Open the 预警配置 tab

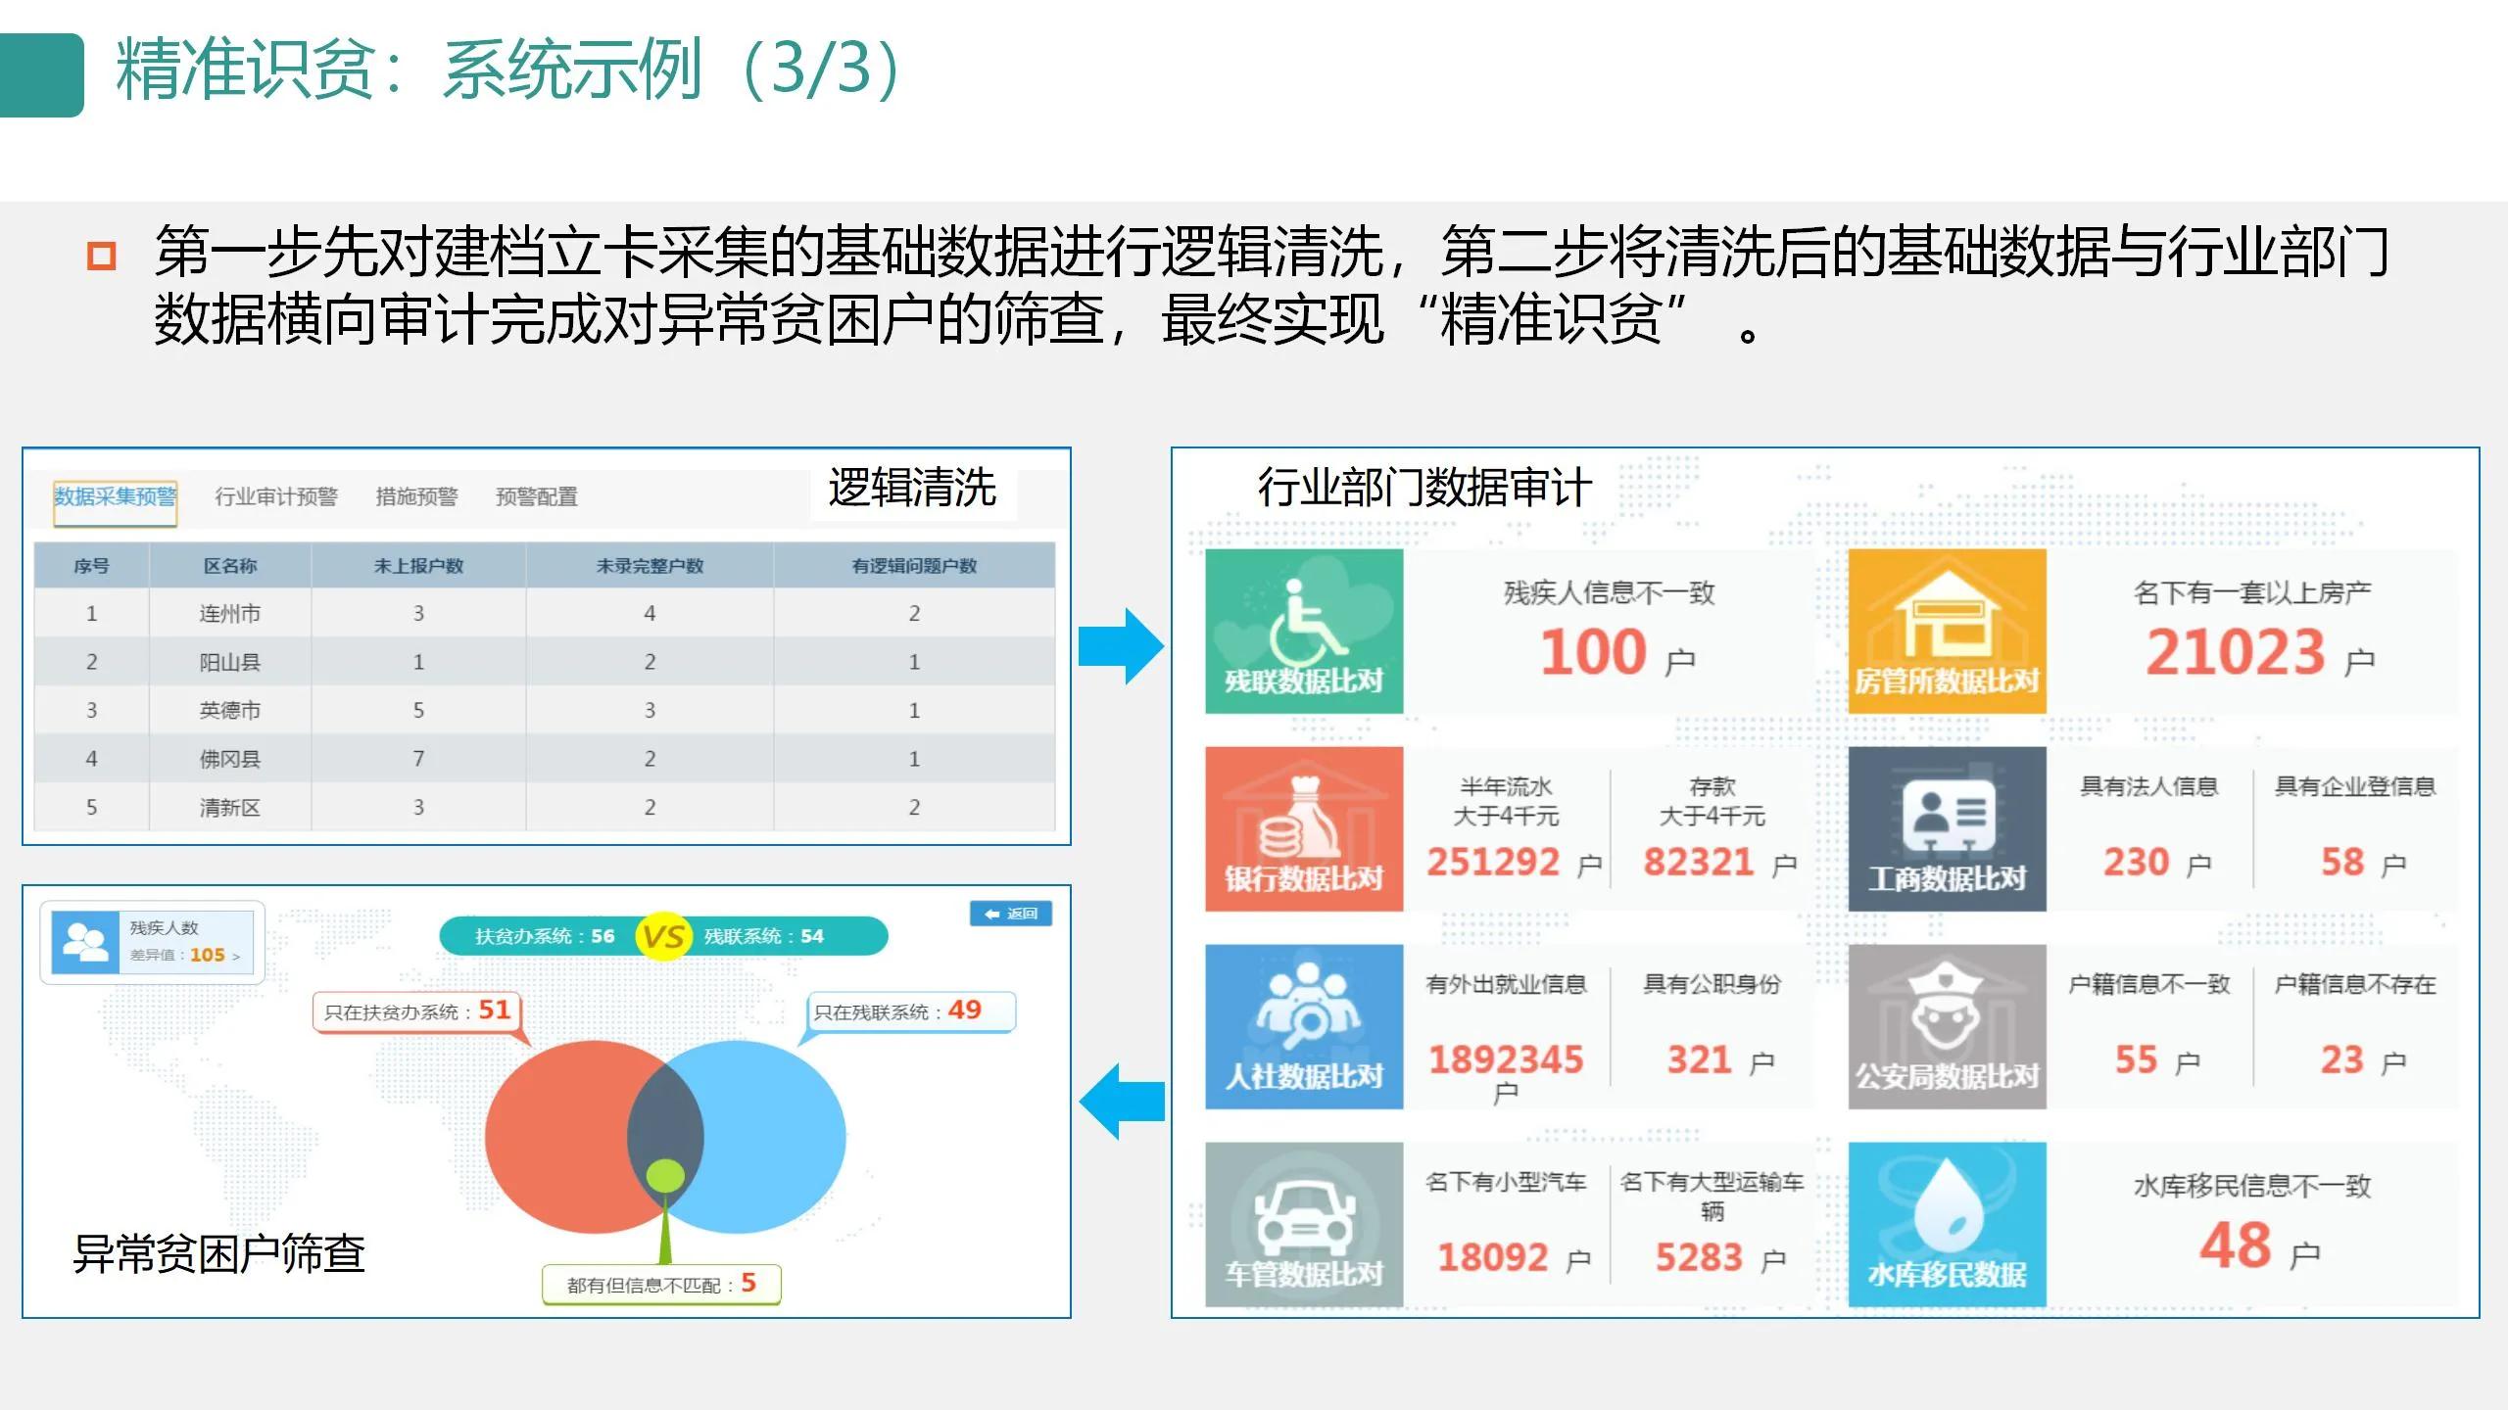point(539,496)
